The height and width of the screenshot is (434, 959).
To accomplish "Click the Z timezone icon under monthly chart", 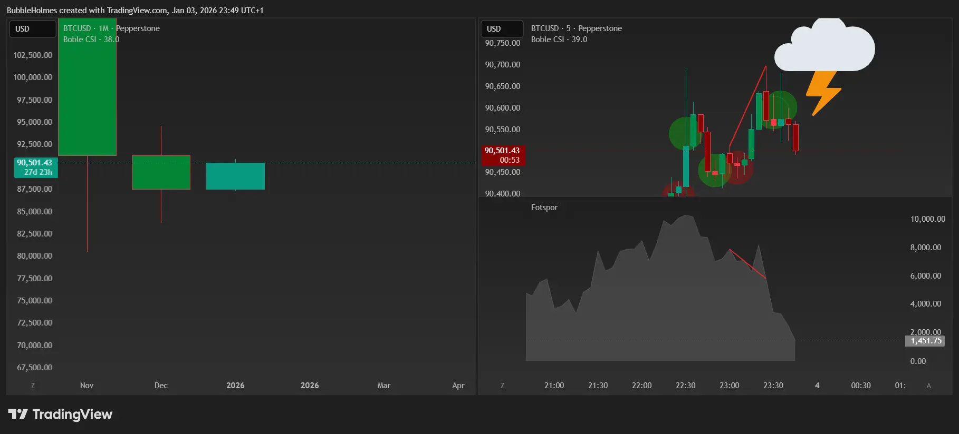I will coord(33,386).
